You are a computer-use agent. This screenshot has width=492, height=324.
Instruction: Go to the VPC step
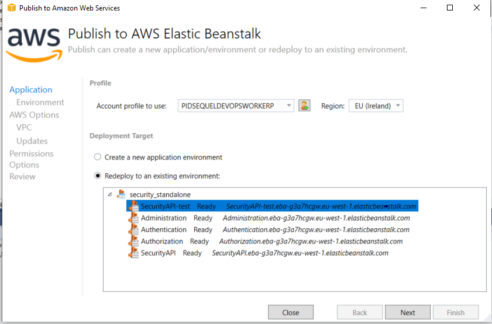coord(24,127)
